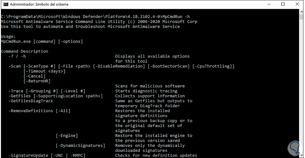This screenshot has height=158, width=305.
Task: Minimize the Símbolo del sistema window
Action: (269, 4)
